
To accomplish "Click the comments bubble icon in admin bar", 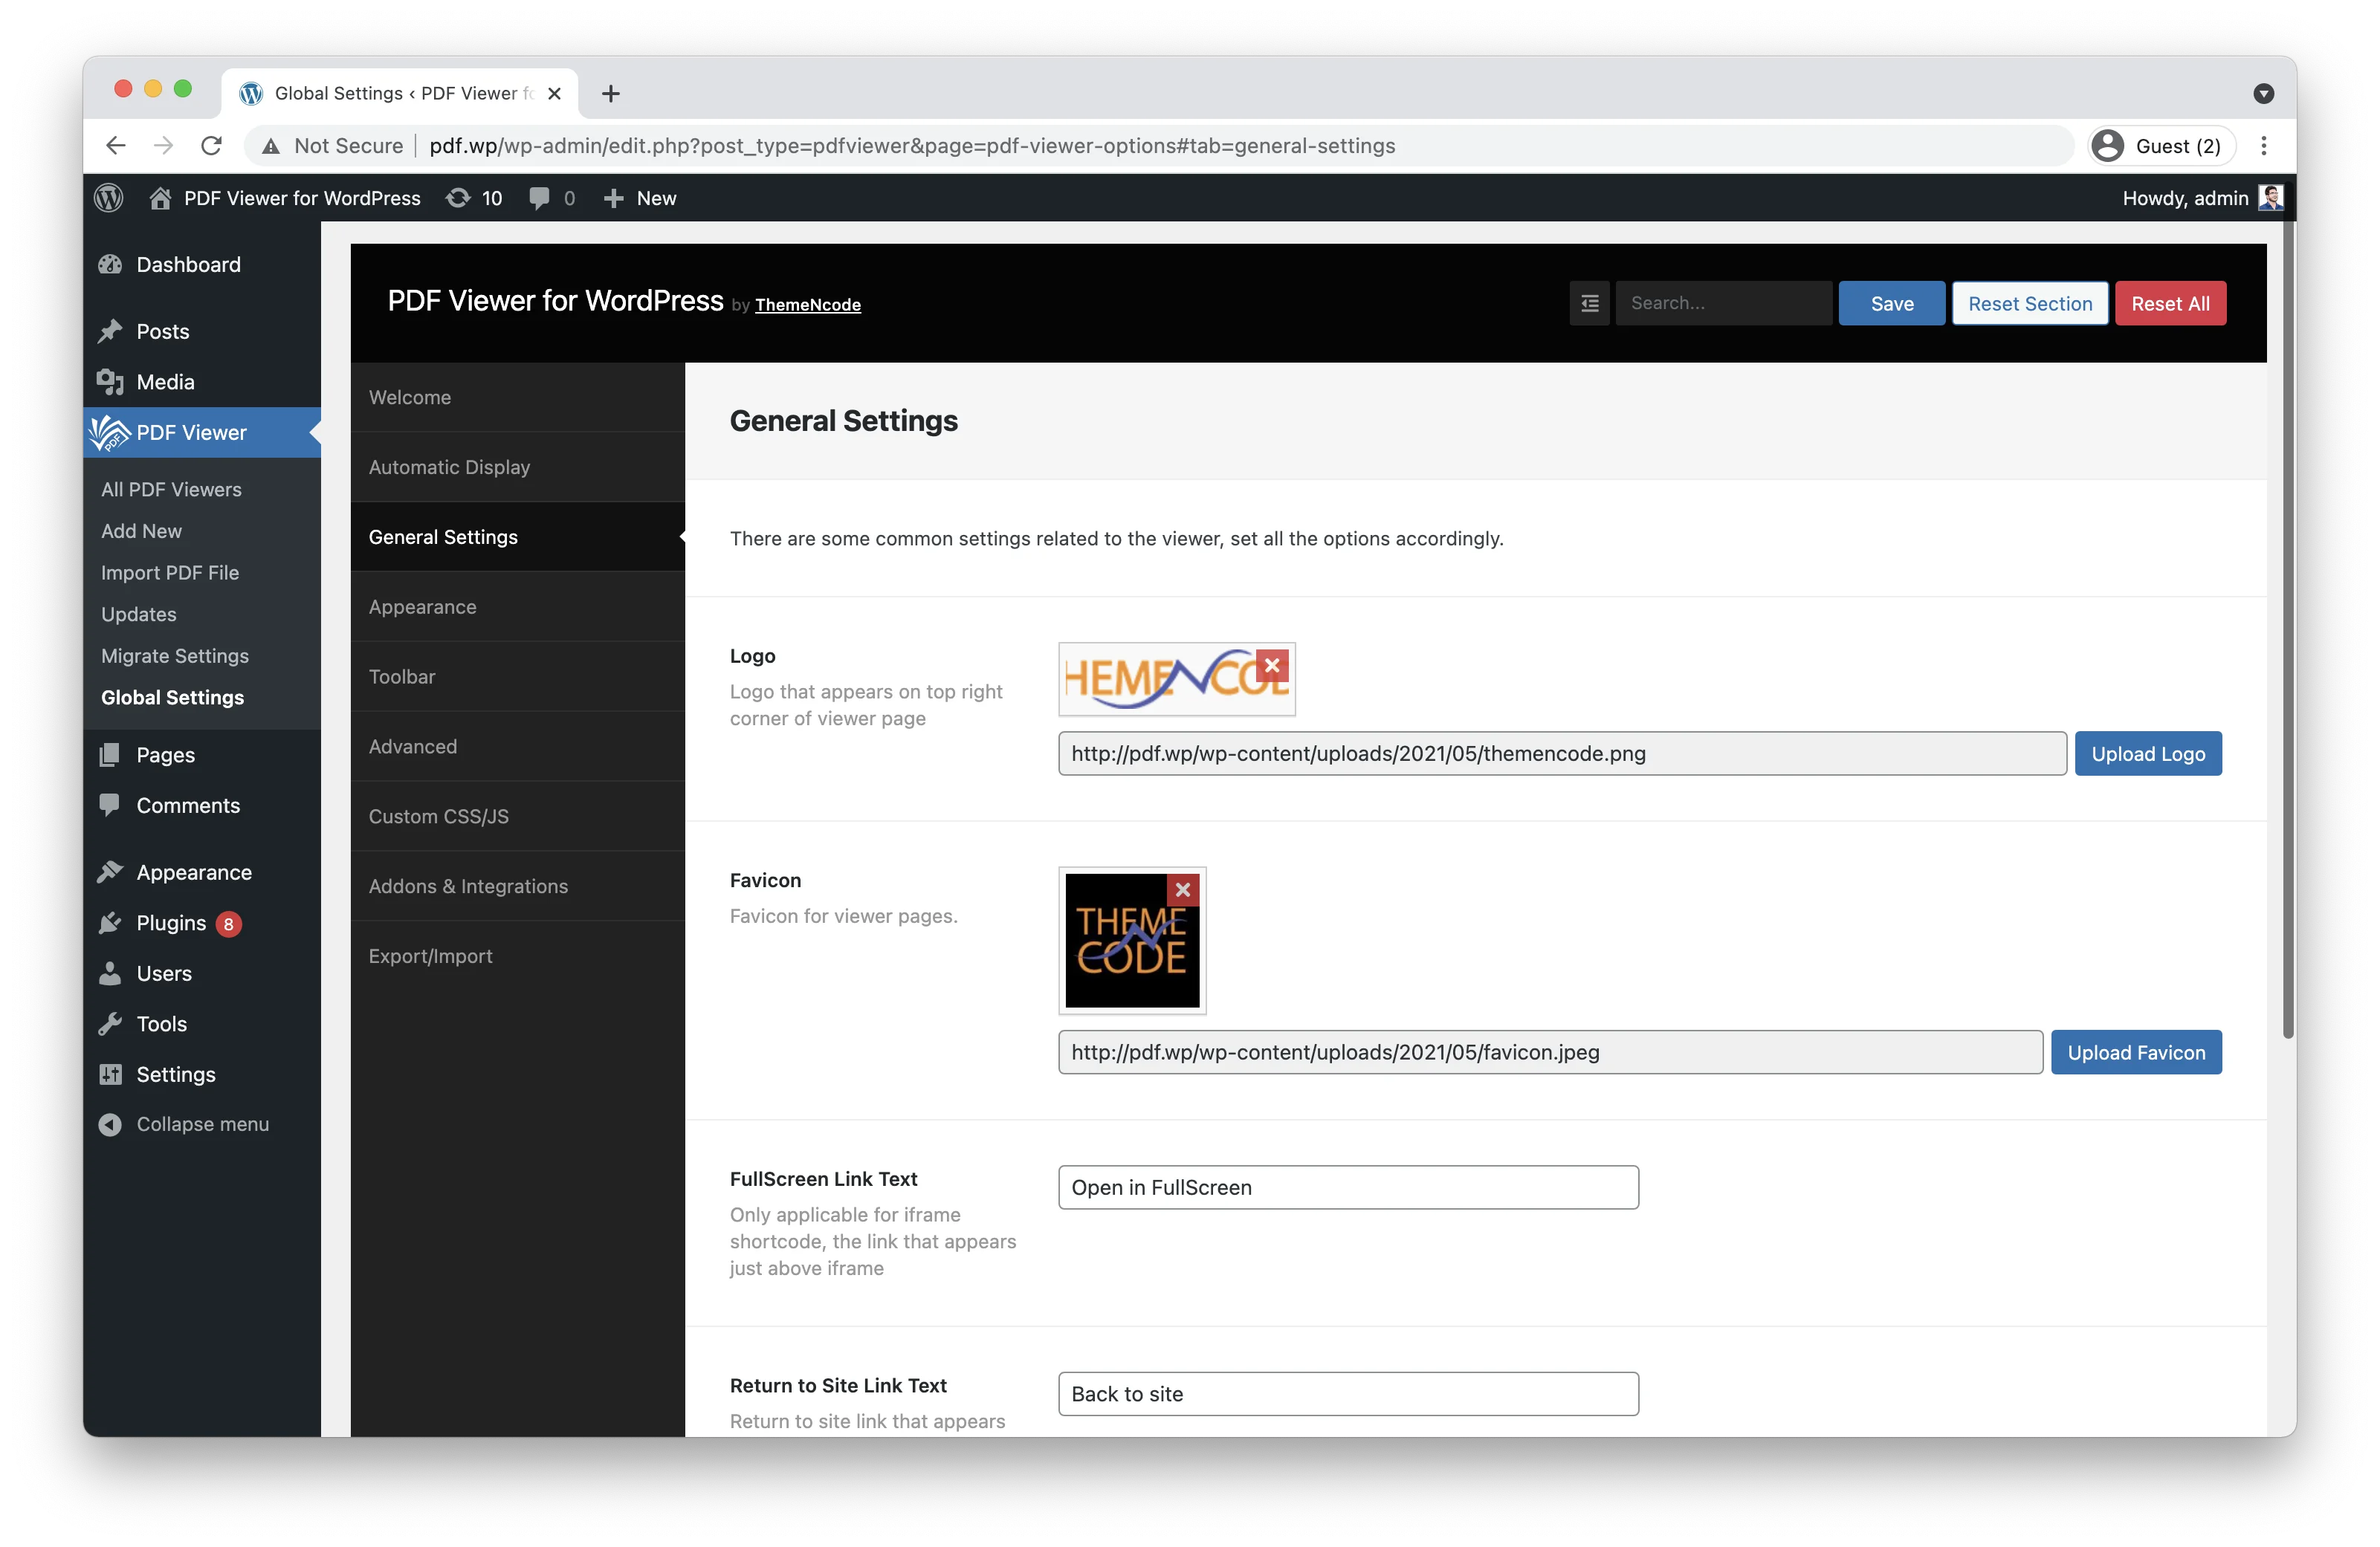I will (x=540, y=197).
